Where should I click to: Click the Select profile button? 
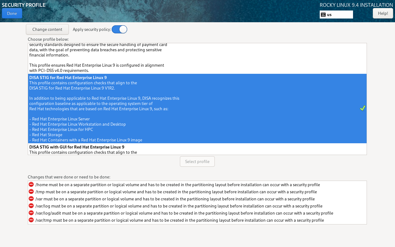coord(197,161)
